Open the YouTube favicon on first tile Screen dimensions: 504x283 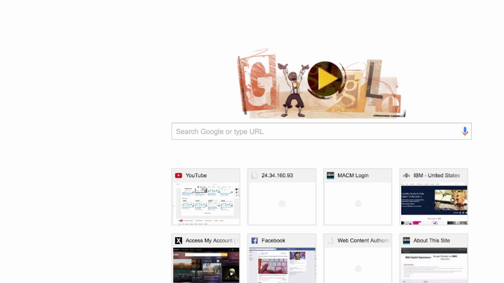[x=178, y=175]
